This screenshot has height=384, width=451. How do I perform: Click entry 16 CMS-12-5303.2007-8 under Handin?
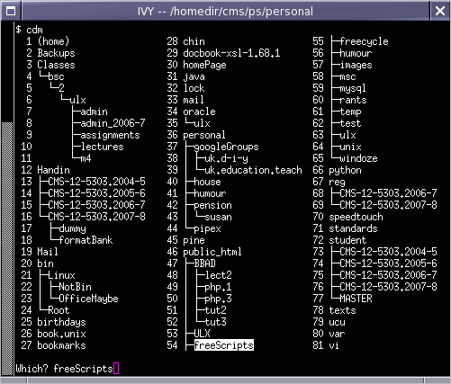coord(96,217)
